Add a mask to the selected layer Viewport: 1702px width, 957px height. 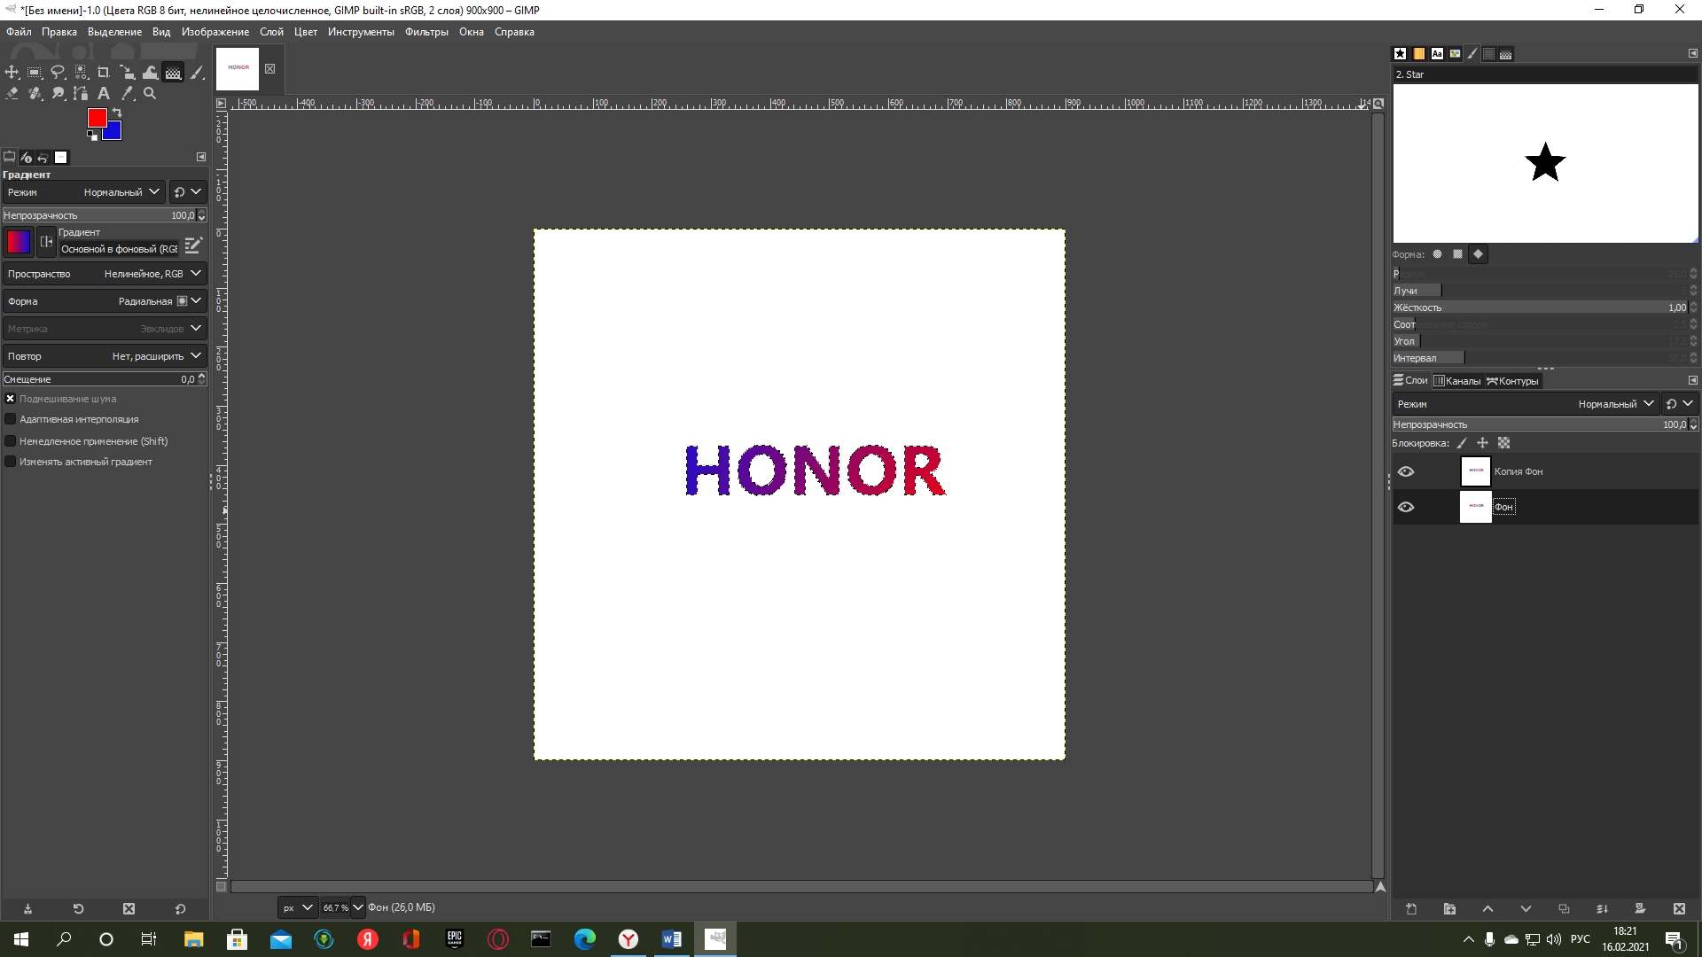pos(1640,909)
